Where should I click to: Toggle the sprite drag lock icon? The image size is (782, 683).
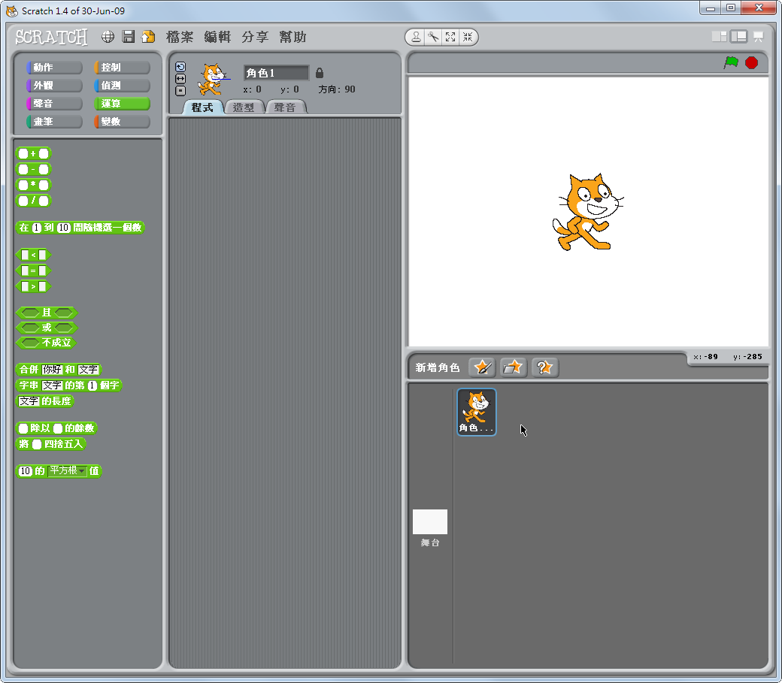(x=320, y=74)
